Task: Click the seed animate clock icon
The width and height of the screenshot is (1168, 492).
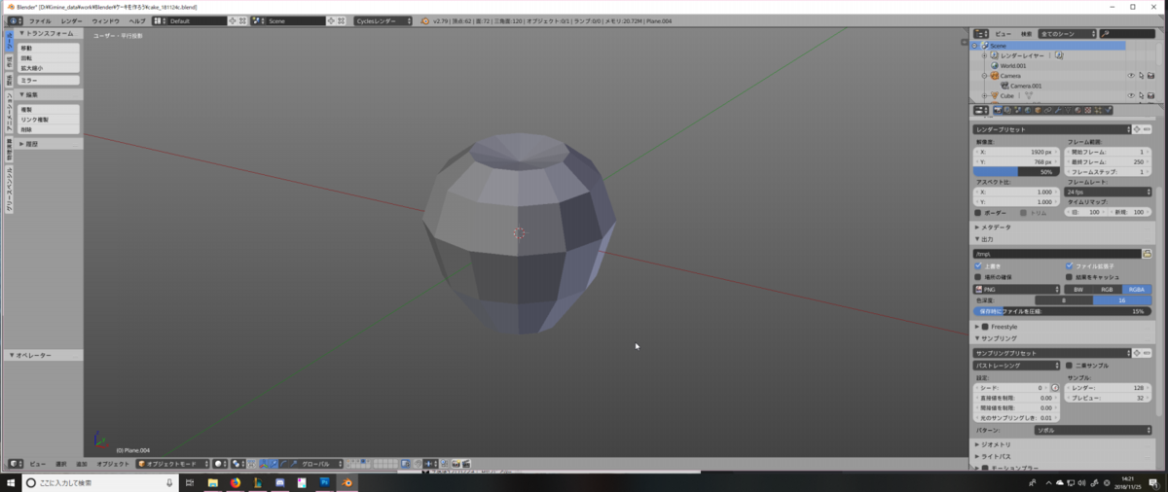Action: (x=1054, y=387)
